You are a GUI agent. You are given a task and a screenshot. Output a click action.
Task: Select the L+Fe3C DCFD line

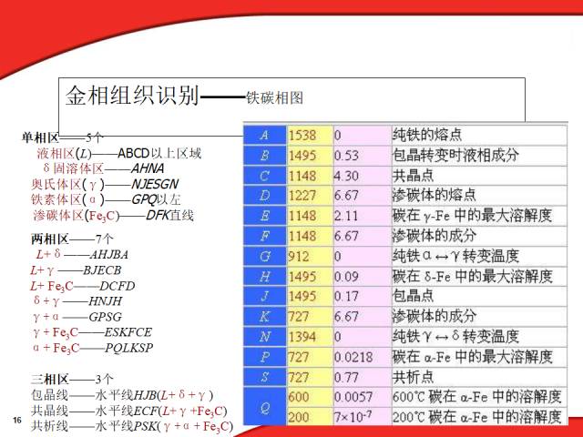(83, 286)
